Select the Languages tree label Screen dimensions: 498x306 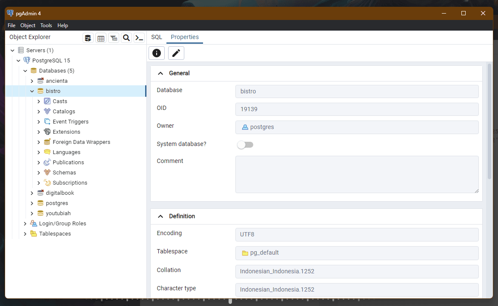coord(66,152)
